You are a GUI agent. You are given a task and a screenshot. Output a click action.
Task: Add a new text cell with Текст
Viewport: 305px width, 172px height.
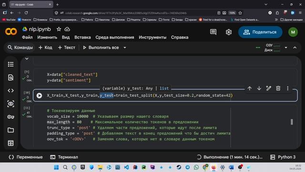[67, 48]
